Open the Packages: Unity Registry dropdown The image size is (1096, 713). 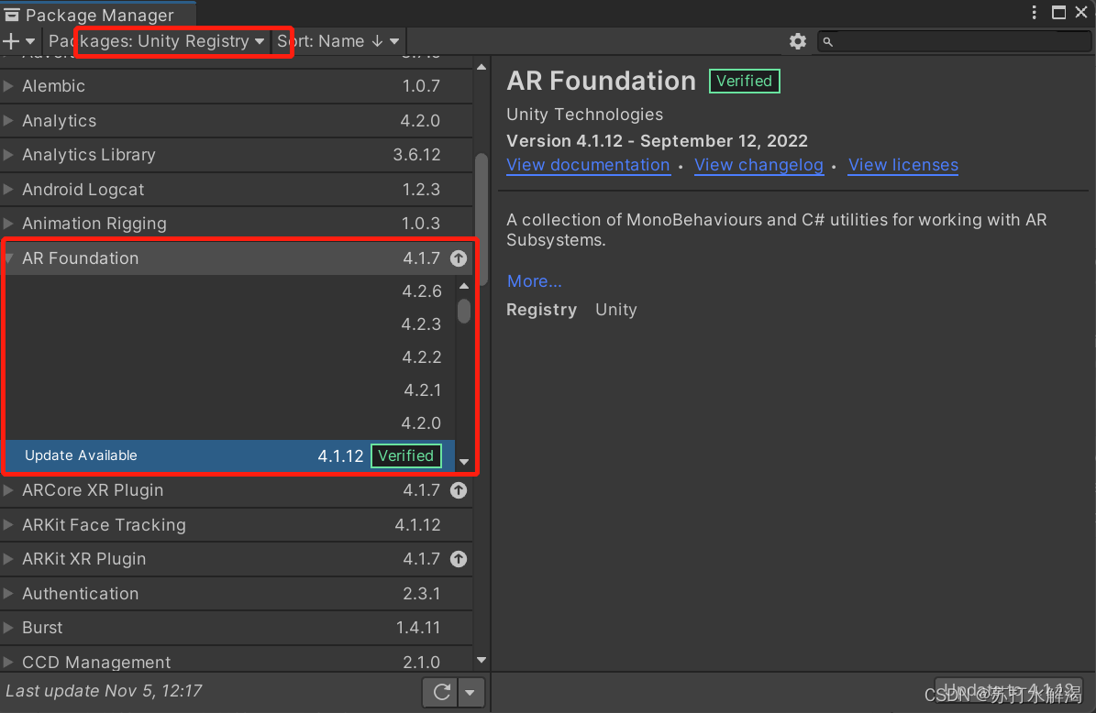coord(156,41)
